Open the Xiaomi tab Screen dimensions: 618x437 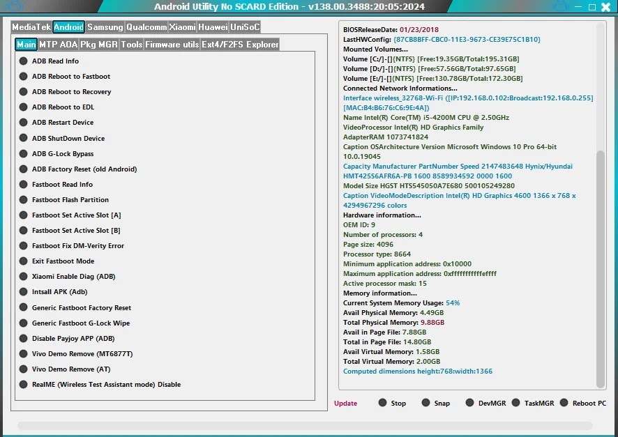183,27
